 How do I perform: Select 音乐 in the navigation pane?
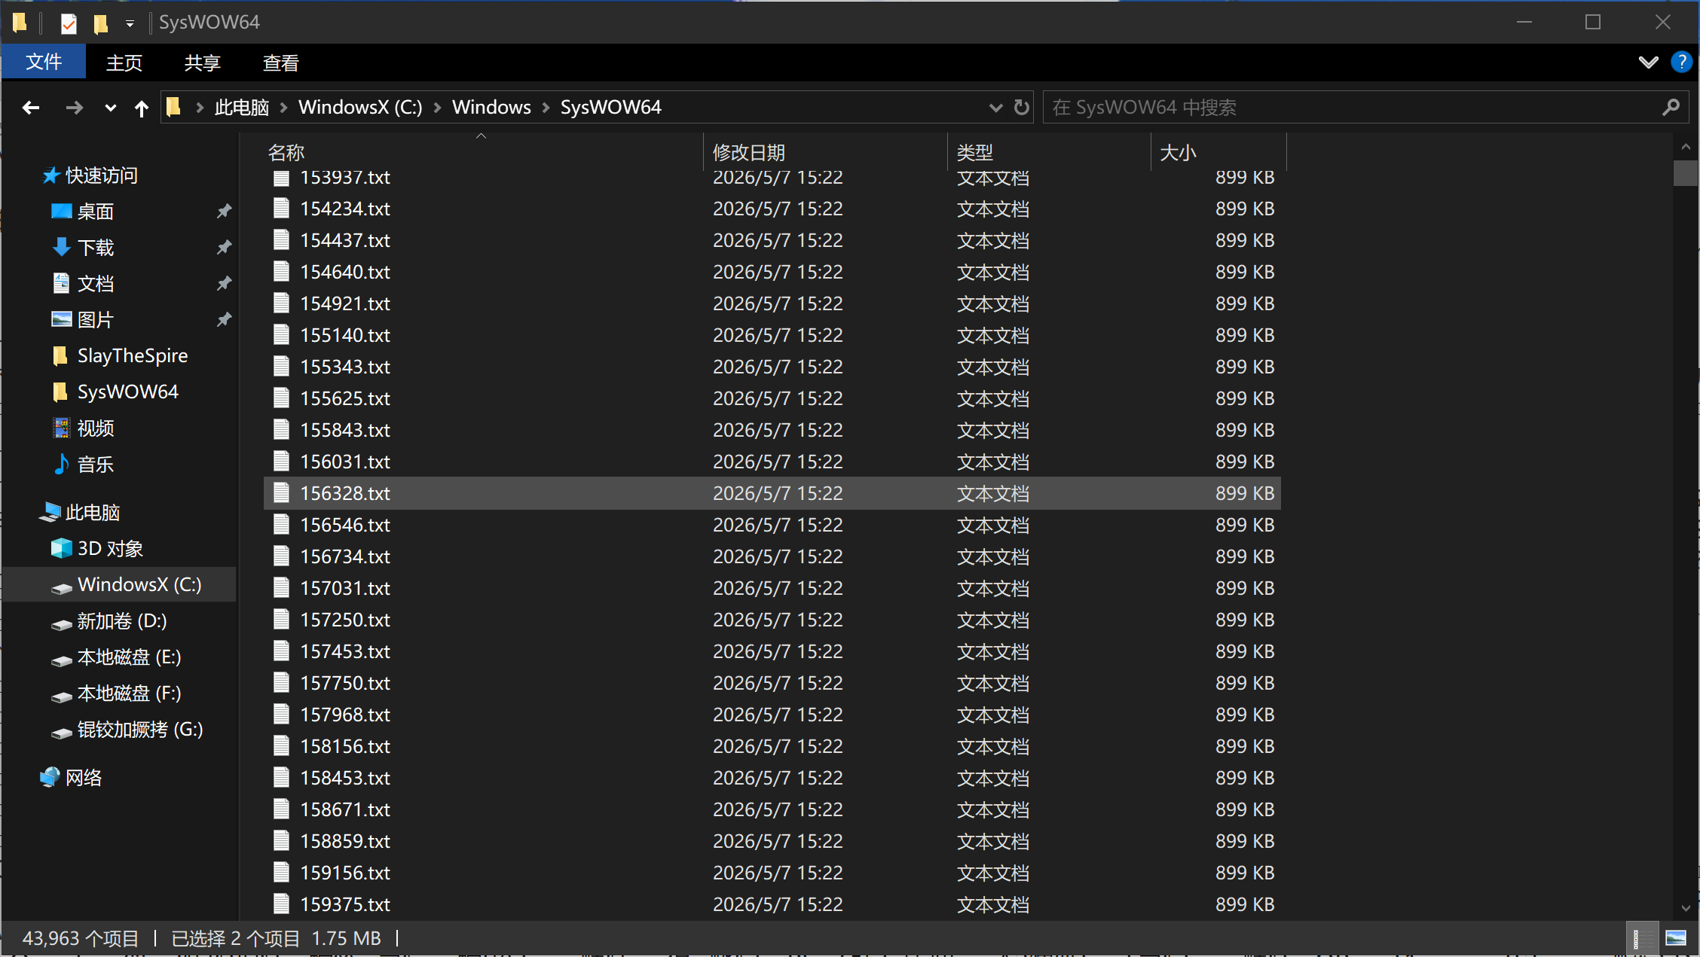click(x=96, y=465)
